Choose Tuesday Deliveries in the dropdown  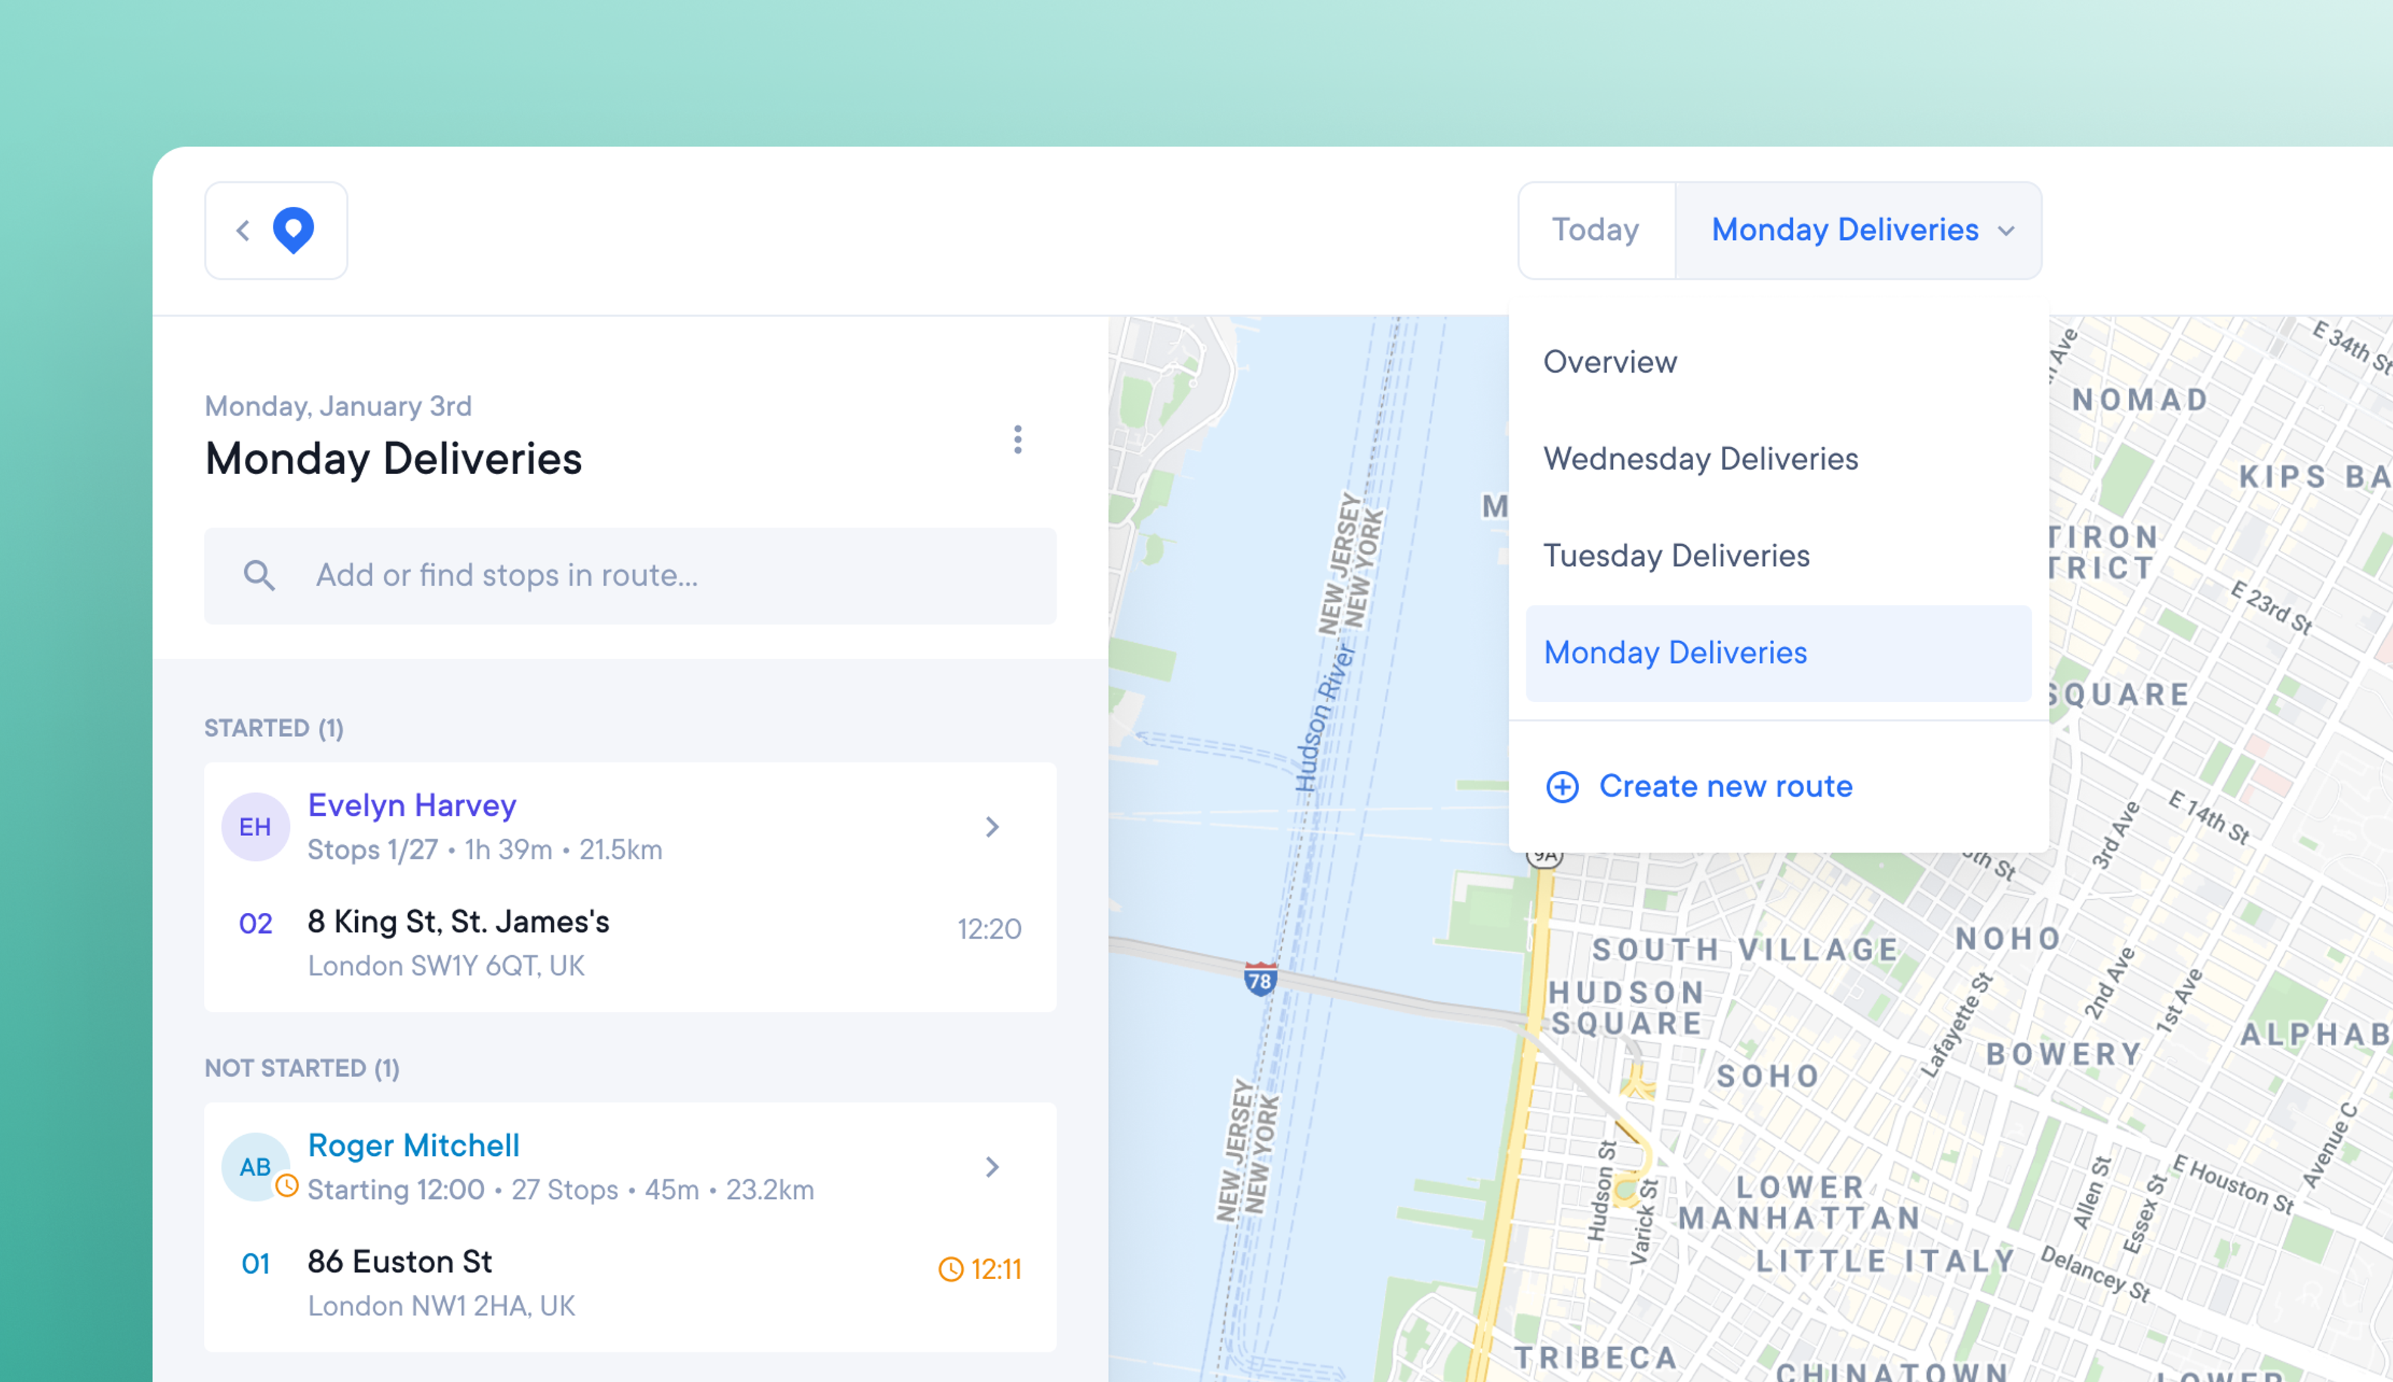click(x=1778, y=556)
